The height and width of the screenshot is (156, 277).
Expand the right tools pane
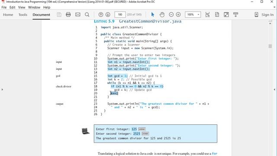(274, 90)
